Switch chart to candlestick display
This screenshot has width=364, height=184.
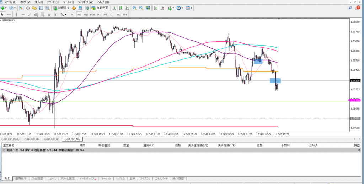point(121,7)
